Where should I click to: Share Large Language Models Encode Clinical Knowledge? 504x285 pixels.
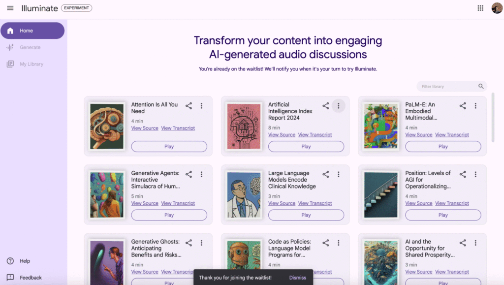coord(326,174)
